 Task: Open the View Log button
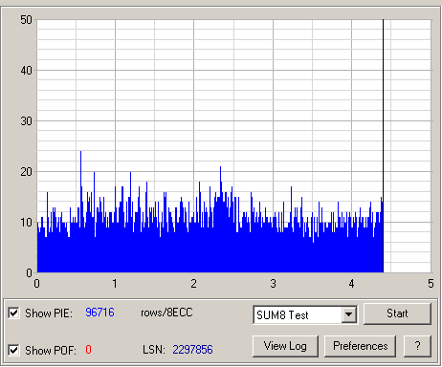pos(285,346)
